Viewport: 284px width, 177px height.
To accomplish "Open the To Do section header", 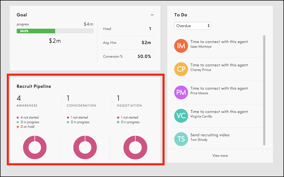I will point(180,15).
